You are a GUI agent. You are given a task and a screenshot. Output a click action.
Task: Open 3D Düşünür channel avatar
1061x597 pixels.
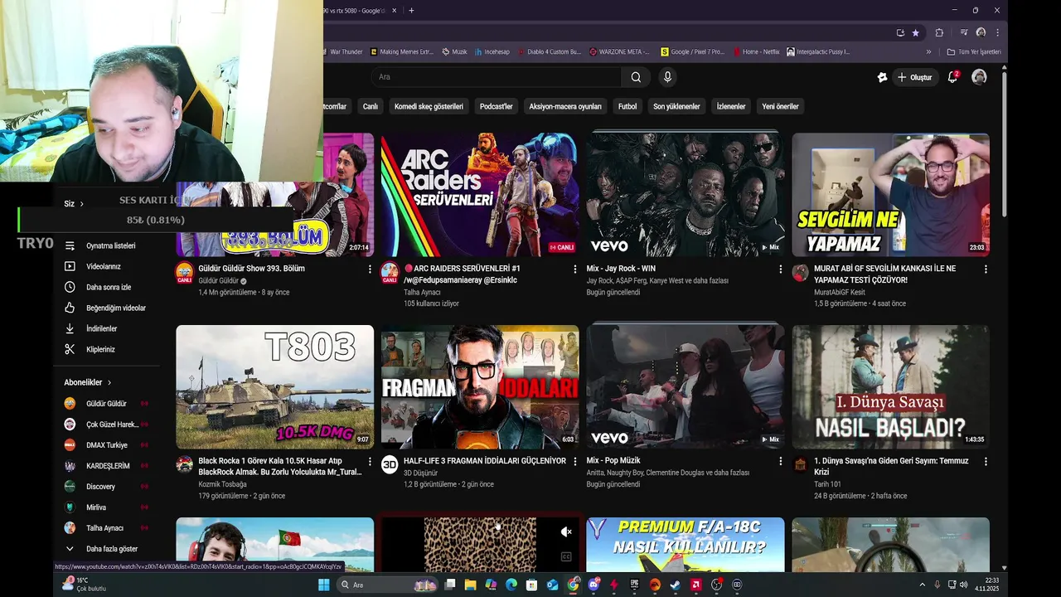click(x=390, y=464)
